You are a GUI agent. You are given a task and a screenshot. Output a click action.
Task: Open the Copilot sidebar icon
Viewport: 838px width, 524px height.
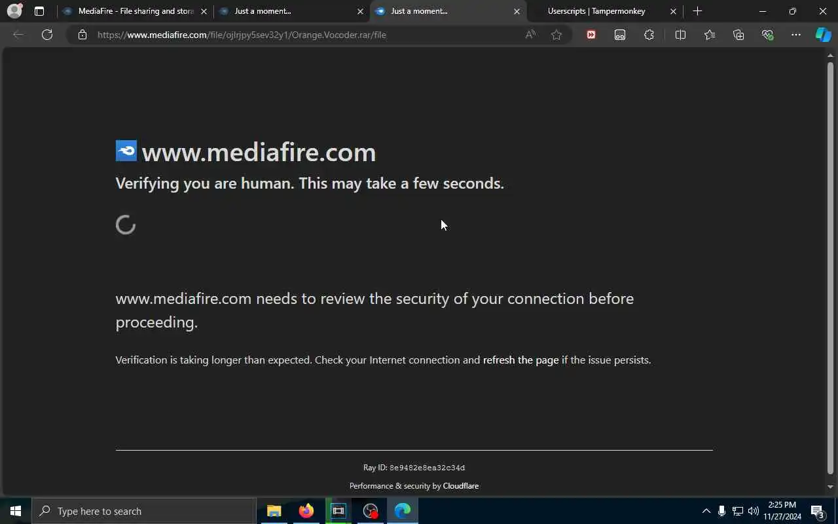tap(823, 35)
